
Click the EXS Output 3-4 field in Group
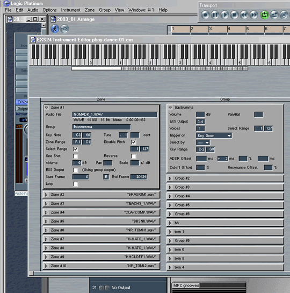(x=200, y=122)
